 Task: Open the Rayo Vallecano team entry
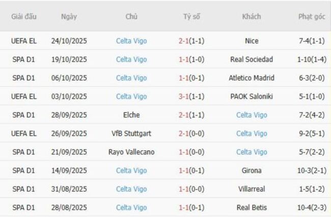pos(131,152)
